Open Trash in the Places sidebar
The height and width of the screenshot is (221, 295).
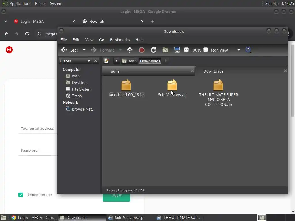coord(74,96)
